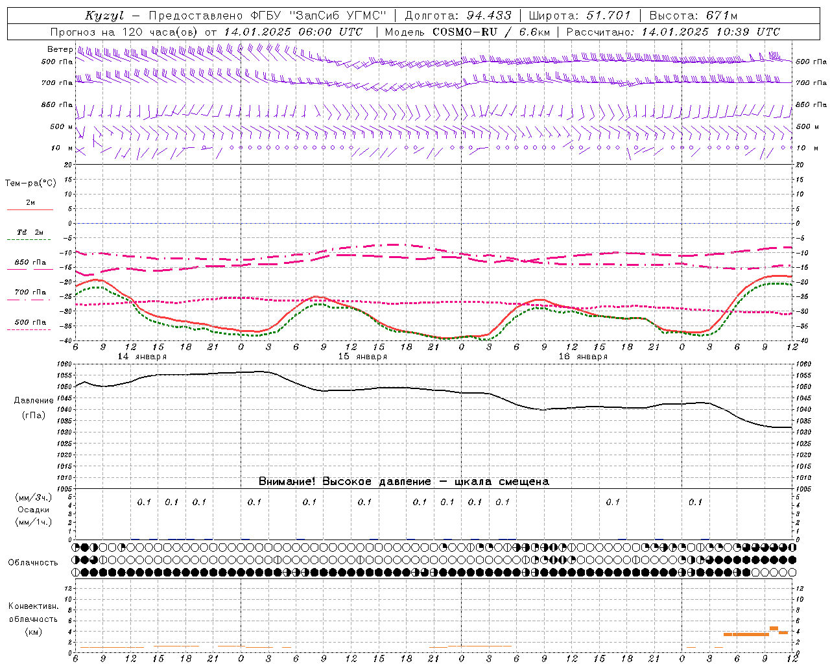Click the (мм/3ч.) precipitation unit label
The image size is (830, 664).
34,497
